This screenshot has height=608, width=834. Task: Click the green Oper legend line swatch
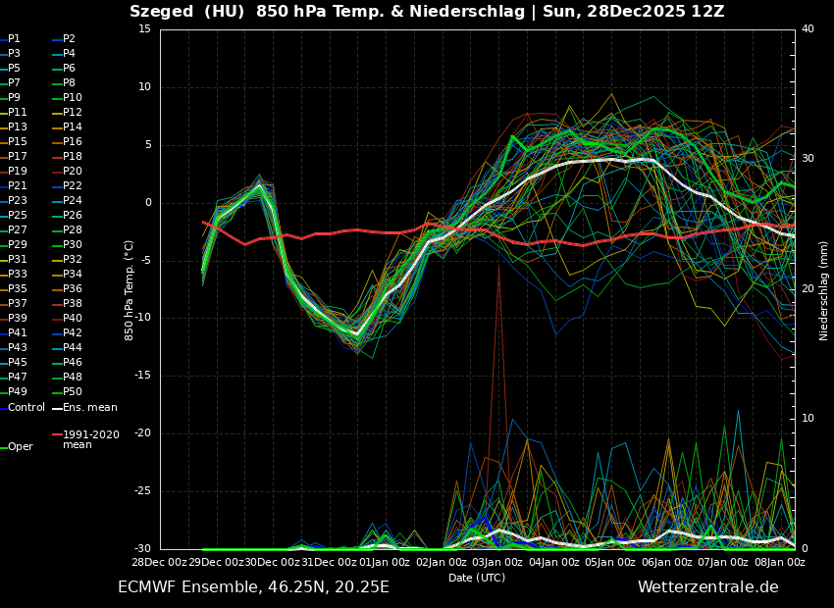(x=3, y=447)
